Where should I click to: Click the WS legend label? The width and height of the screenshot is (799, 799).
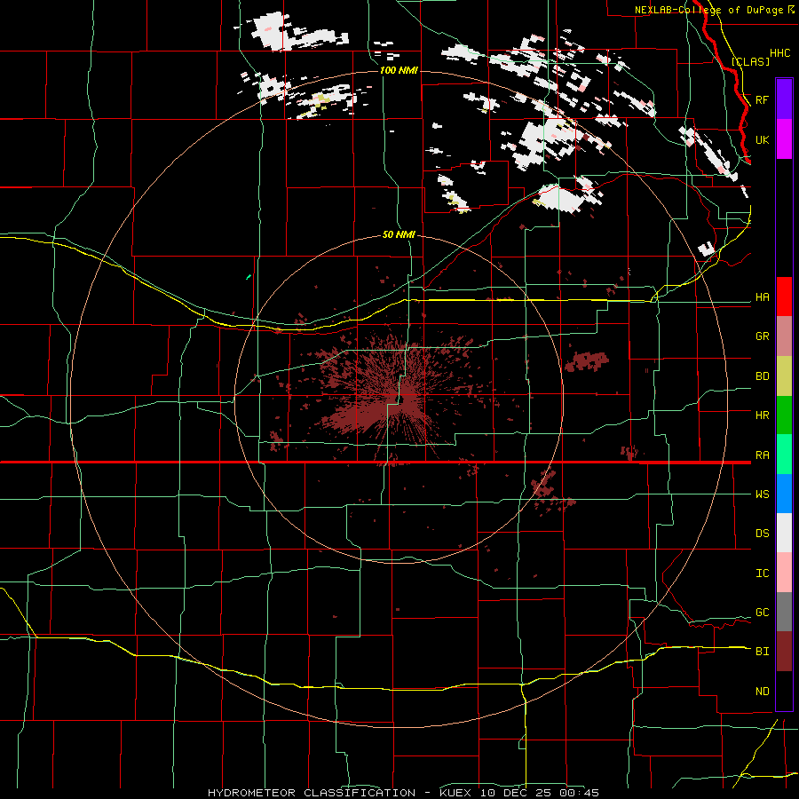(x=762, y=494)
